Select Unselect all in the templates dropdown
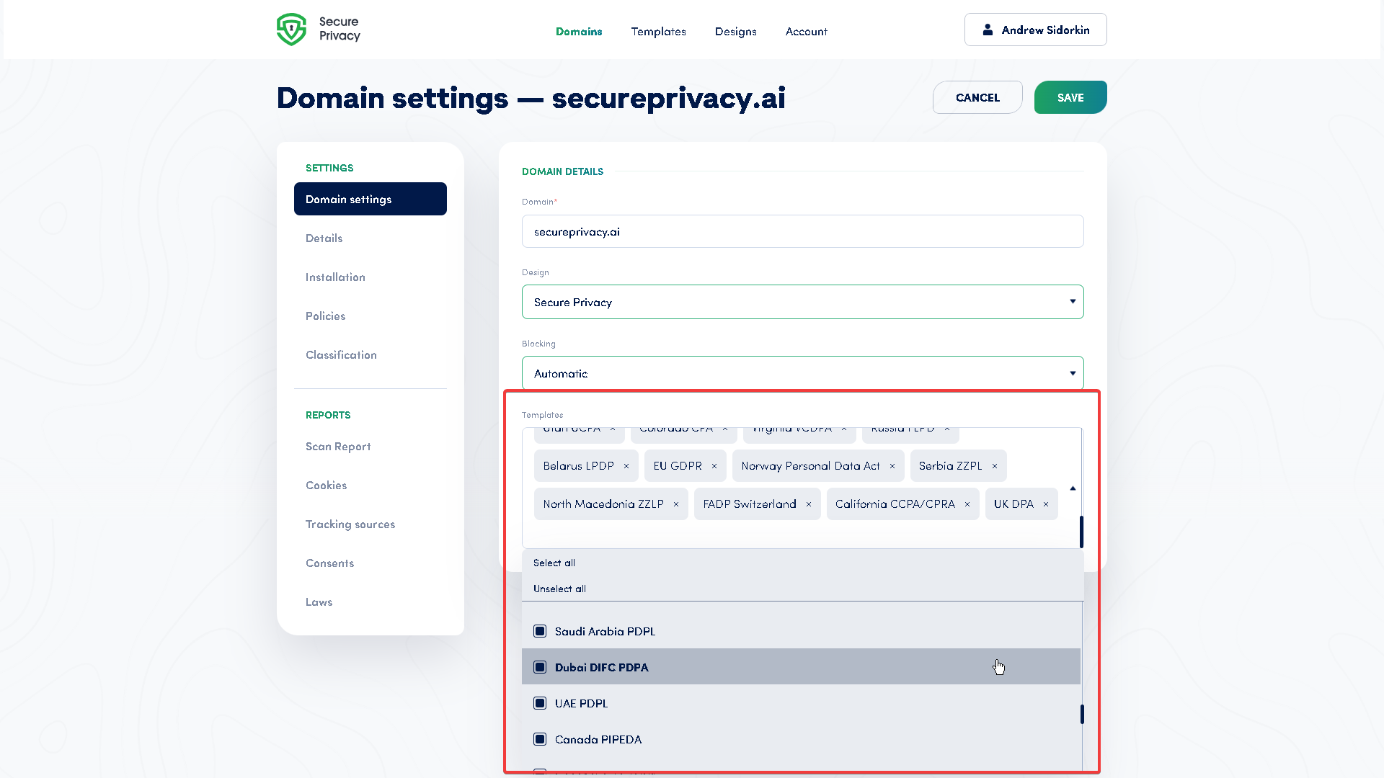This screenshot has width=1384, height=778. 559,588
